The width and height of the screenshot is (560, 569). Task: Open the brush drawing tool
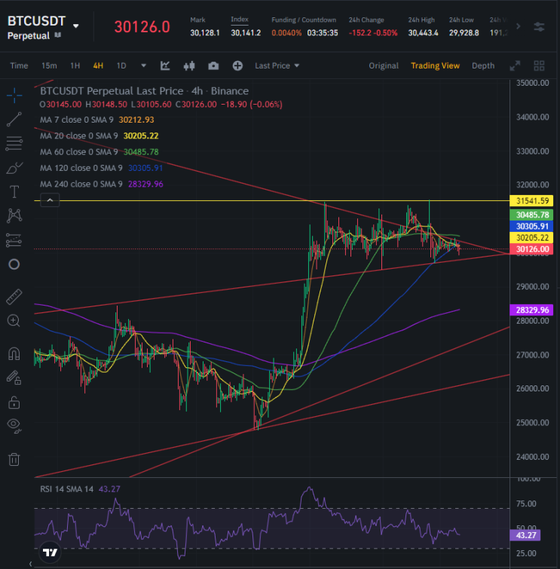(14, 168)
